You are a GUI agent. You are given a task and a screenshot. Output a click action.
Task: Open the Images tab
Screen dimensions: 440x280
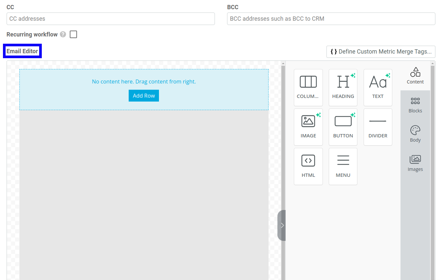[x=415, y=163]
